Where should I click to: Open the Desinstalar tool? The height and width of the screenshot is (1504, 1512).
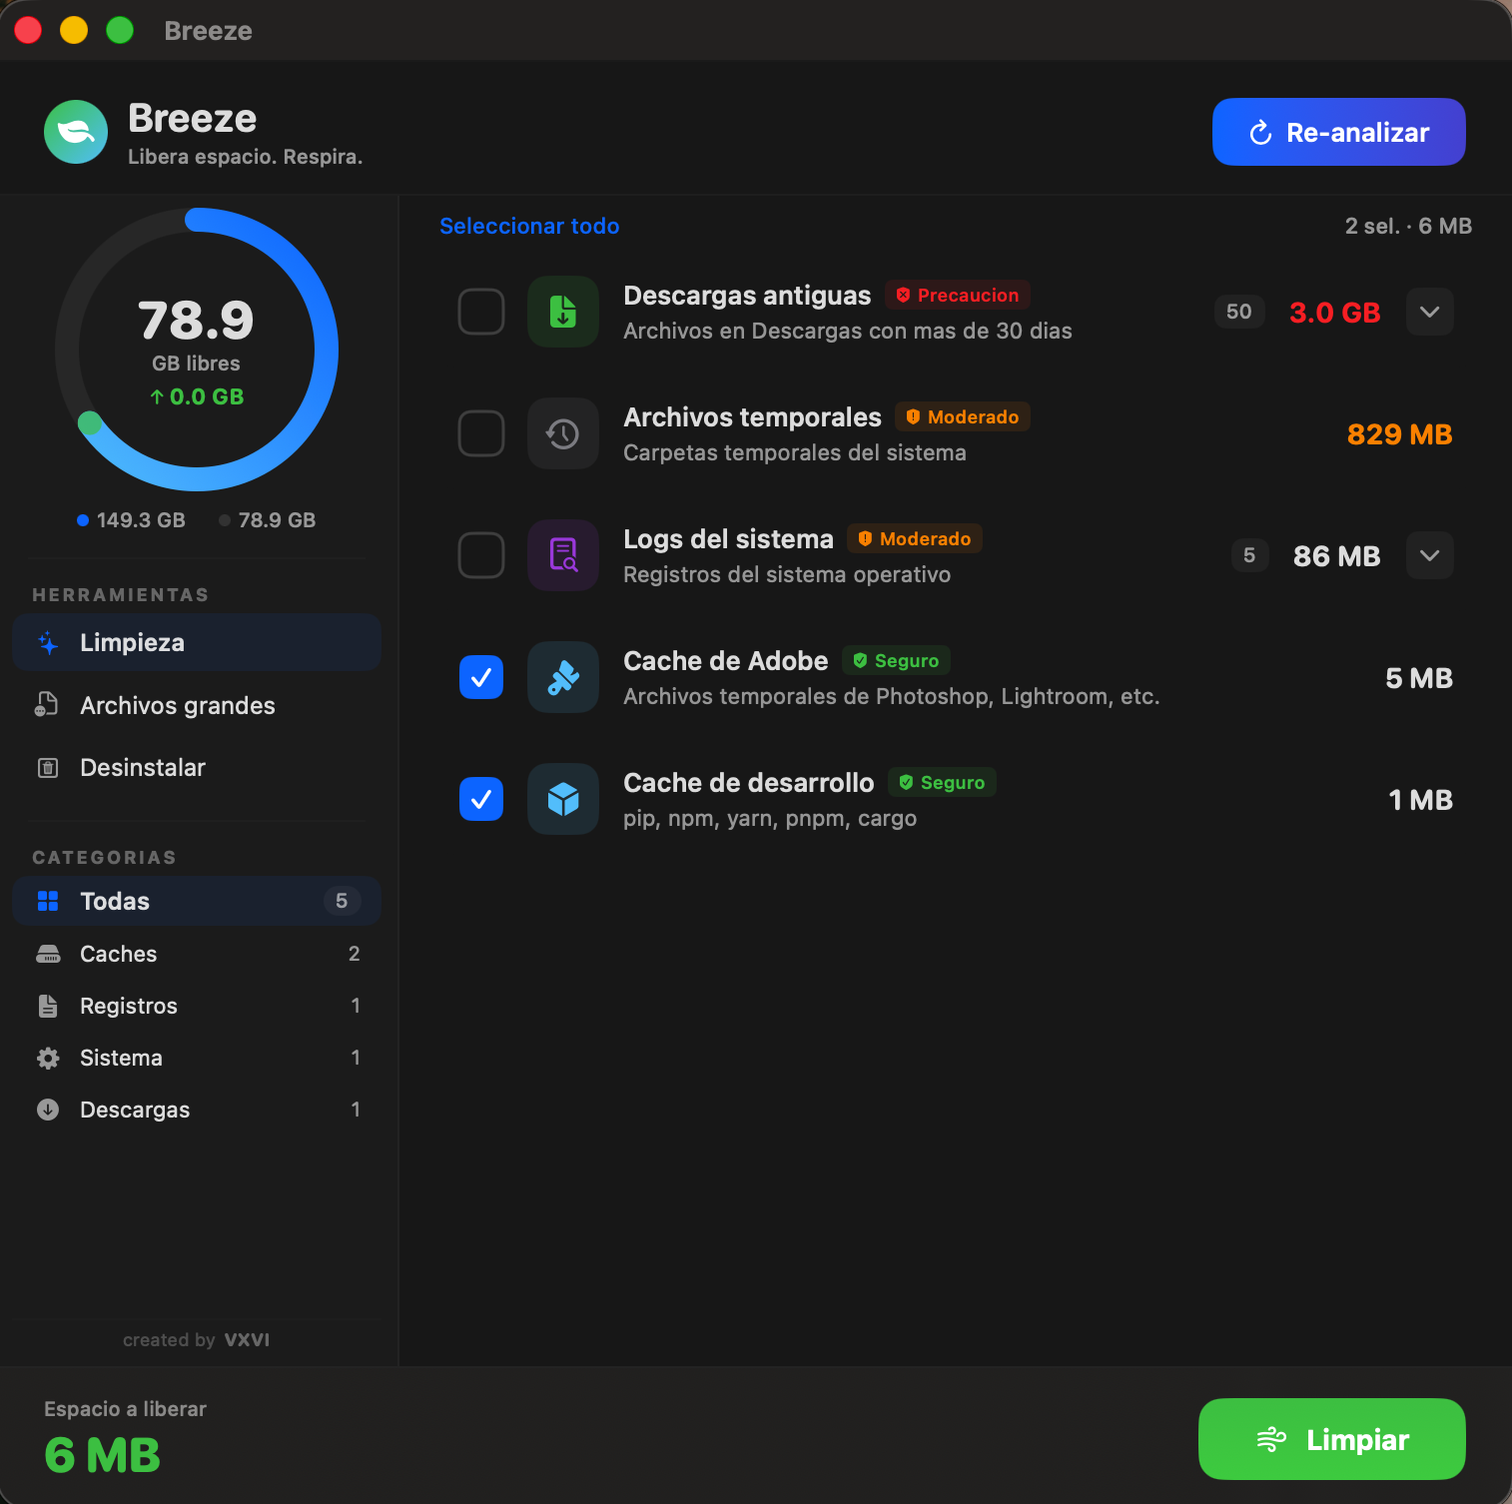197,768
